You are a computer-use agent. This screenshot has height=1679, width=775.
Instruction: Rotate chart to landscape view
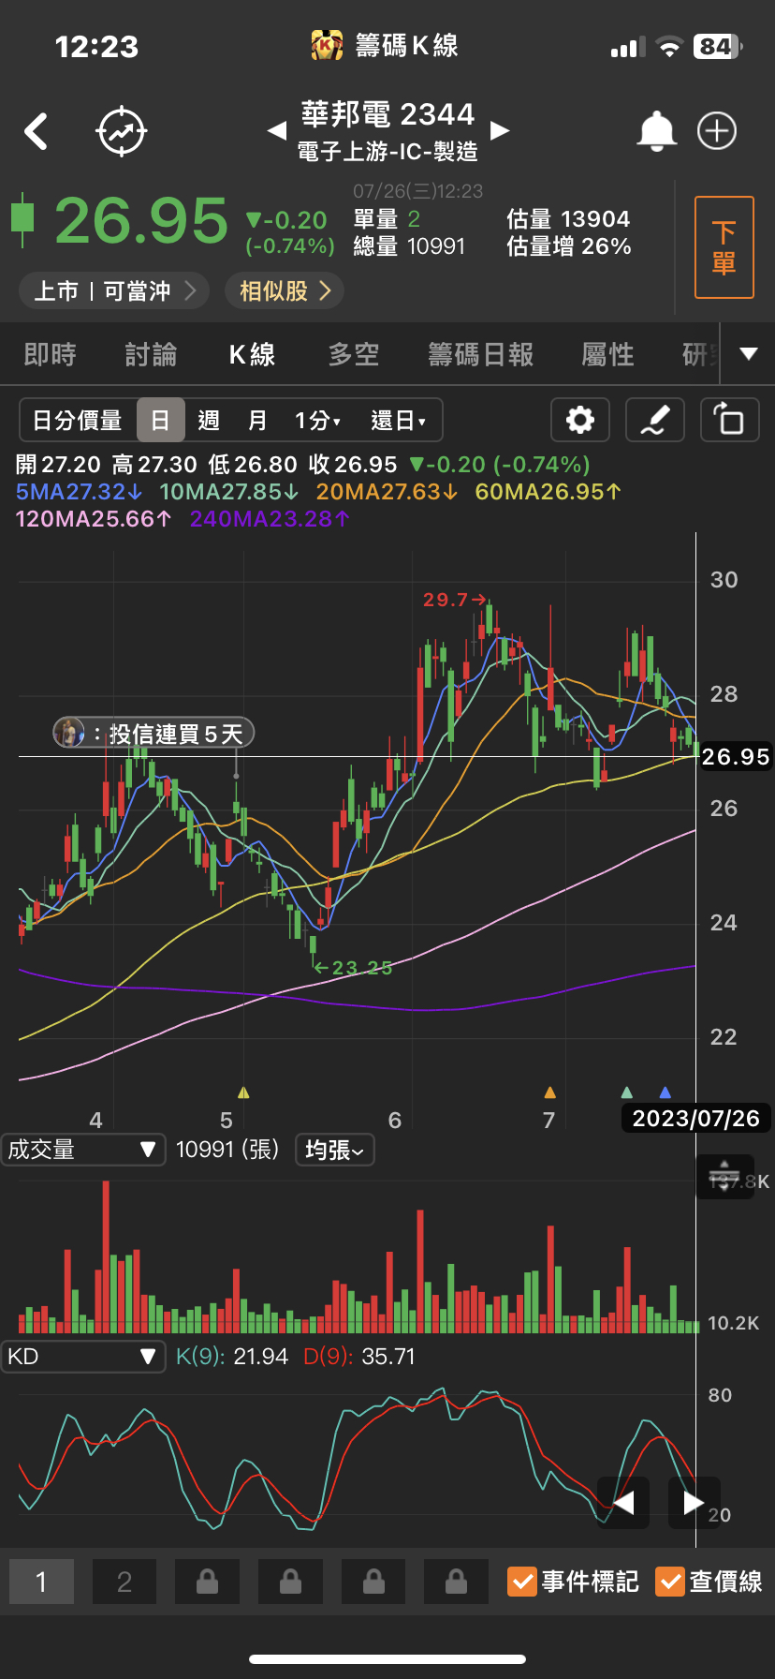pos(729,420)
